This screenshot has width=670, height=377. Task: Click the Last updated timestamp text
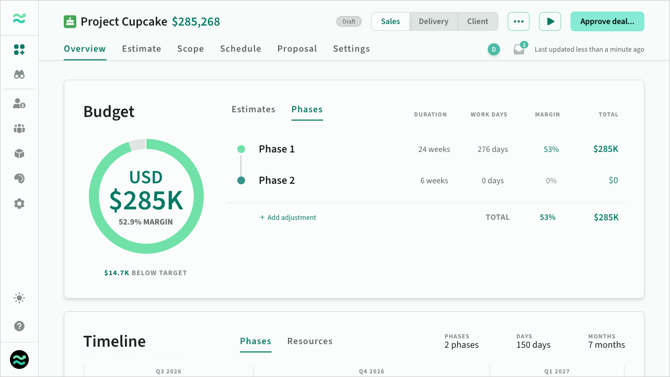[590, 50]
